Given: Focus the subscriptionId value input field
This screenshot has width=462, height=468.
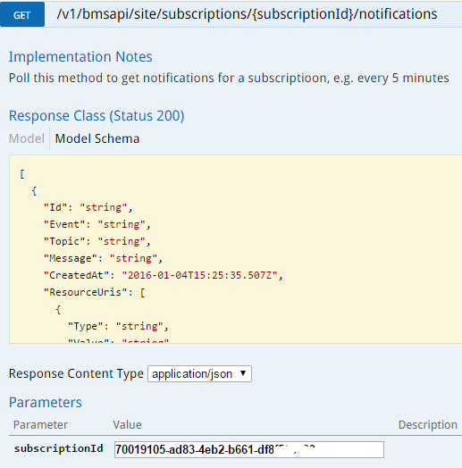Looking at the screenshot, I should click(x=249, y=449).
